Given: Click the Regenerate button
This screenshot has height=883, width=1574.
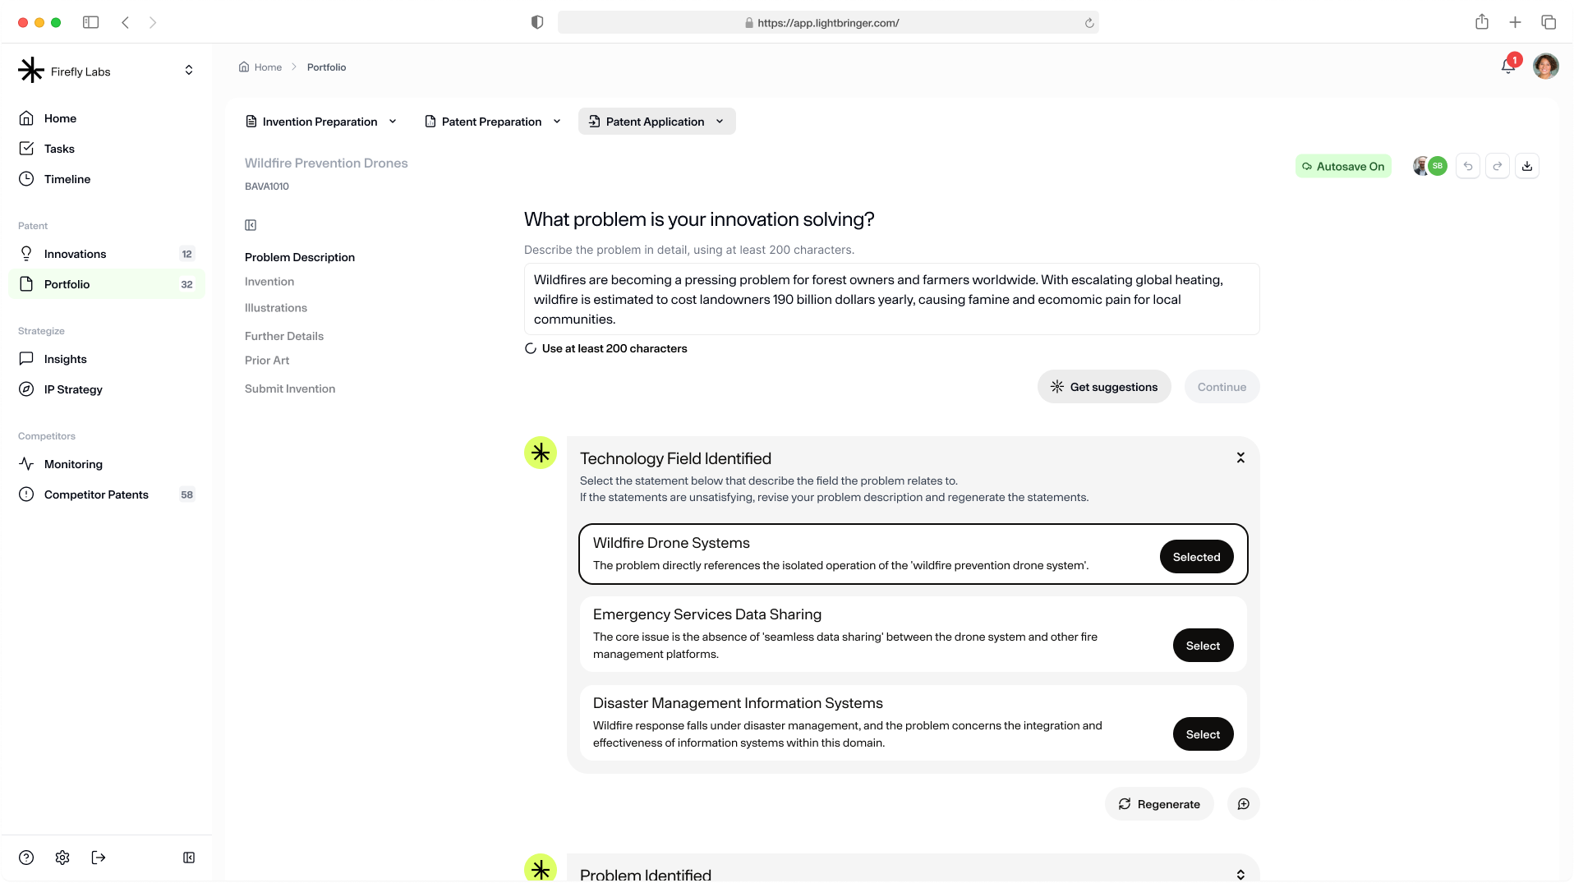Looking at the screenshot, I should [1159, 804].
